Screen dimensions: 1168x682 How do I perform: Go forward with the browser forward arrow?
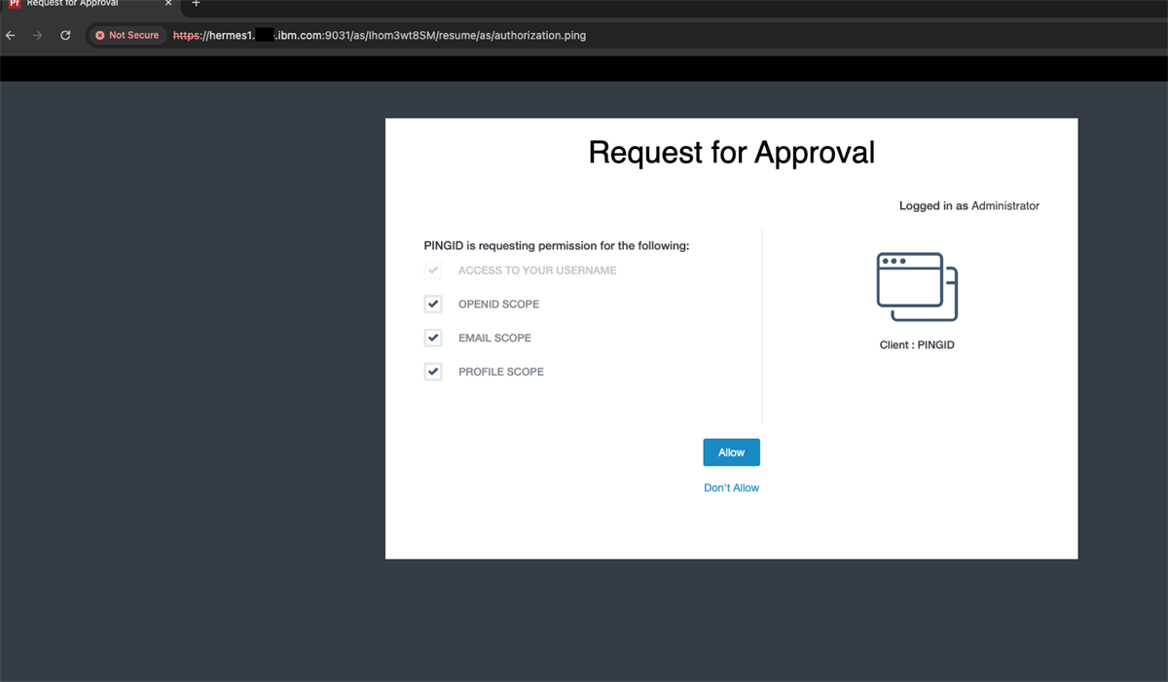click(38, 35)
